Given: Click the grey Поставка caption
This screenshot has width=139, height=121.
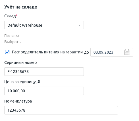Looking at the screenshot, I should click(12, 36).
